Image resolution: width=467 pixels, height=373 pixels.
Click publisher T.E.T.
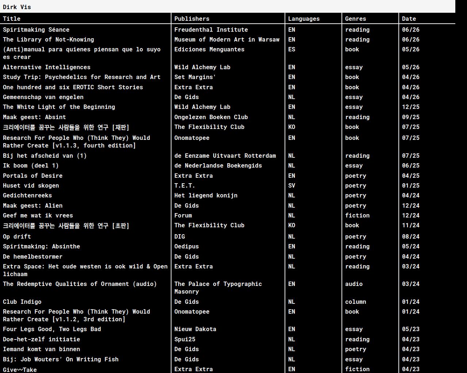click(x=185, y=185)
